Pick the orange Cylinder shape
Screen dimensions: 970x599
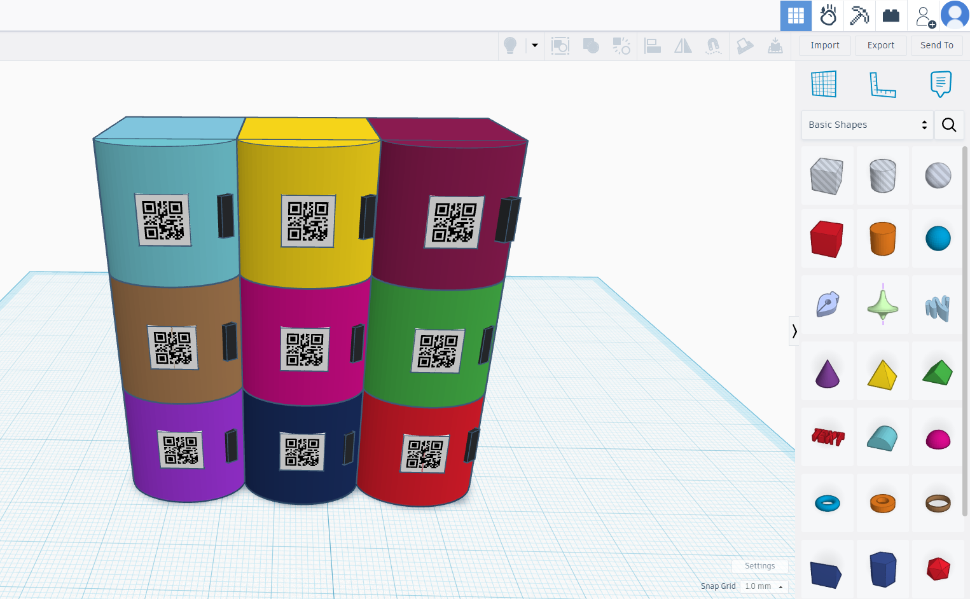(x=882, y=239)
